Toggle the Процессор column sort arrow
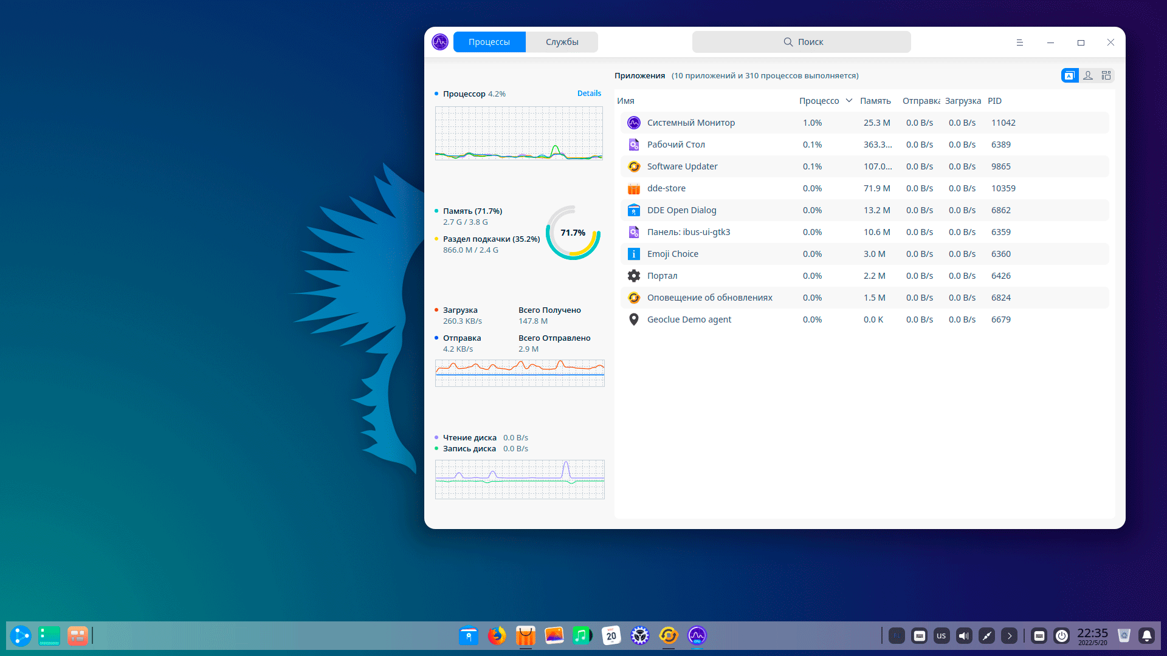Screen dimensions: 1167x656 coord(849,101)
